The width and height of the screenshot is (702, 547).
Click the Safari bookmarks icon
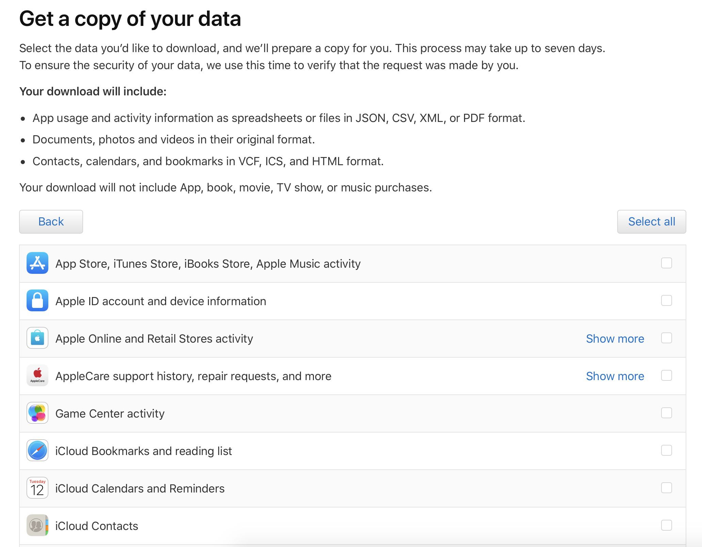pos(37,451)
